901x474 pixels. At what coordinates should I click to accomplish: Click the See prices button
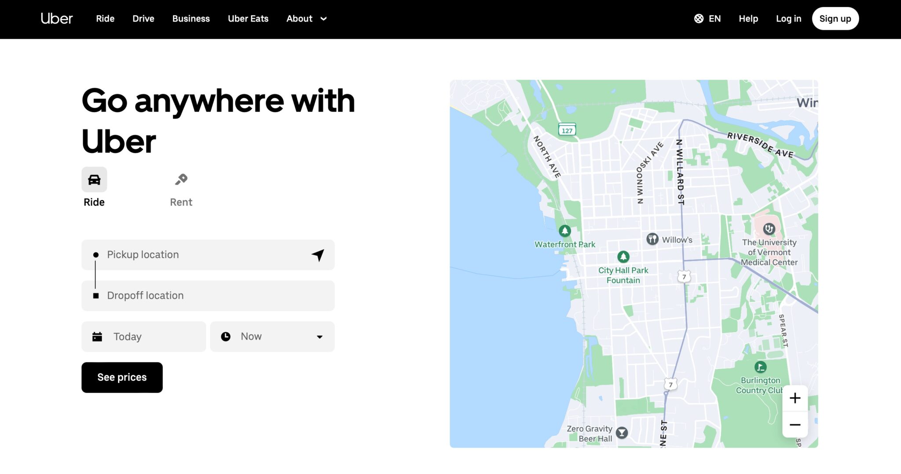point(122,377)
